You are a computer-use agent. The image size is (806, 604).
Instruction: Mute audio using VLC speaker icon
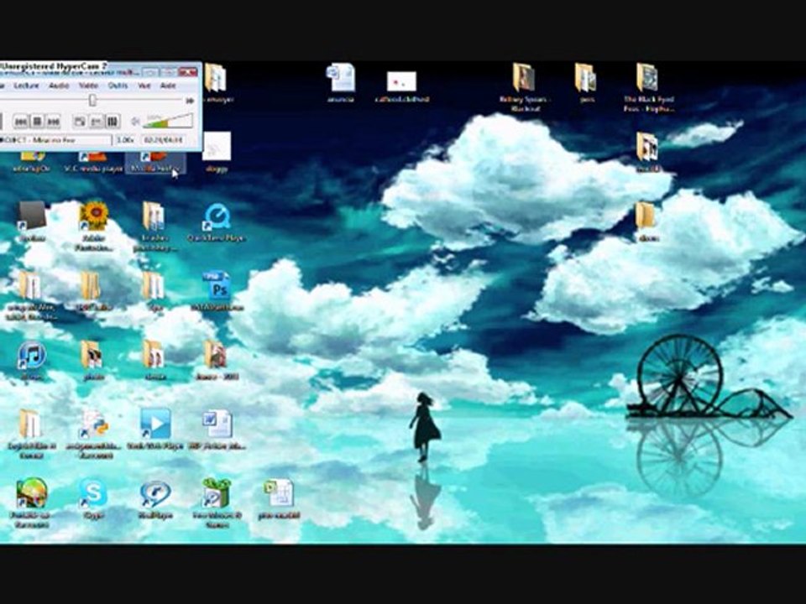pyautogui.click(x=136, y=122)
